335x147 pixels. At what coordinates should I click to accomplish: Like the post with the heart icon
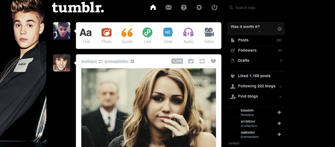tap(213, 61)
